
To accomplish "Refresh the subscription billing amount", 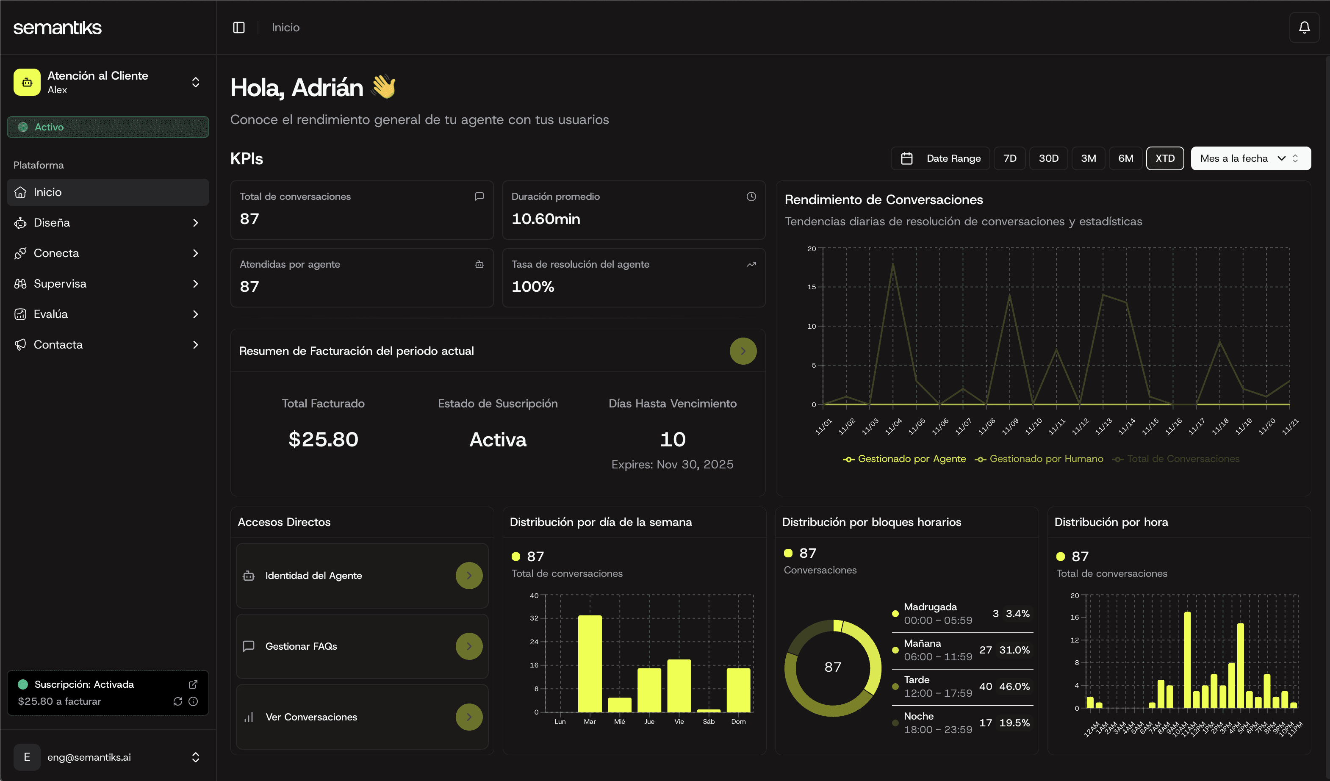I will pos(178,701).
